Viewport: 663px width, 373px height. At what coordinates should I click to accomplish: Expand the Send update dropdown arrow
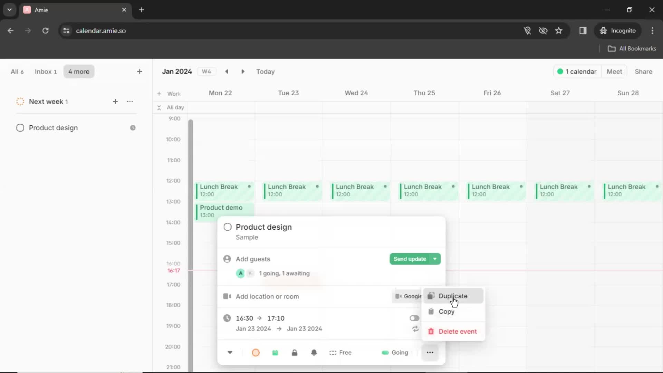point(435,259)
